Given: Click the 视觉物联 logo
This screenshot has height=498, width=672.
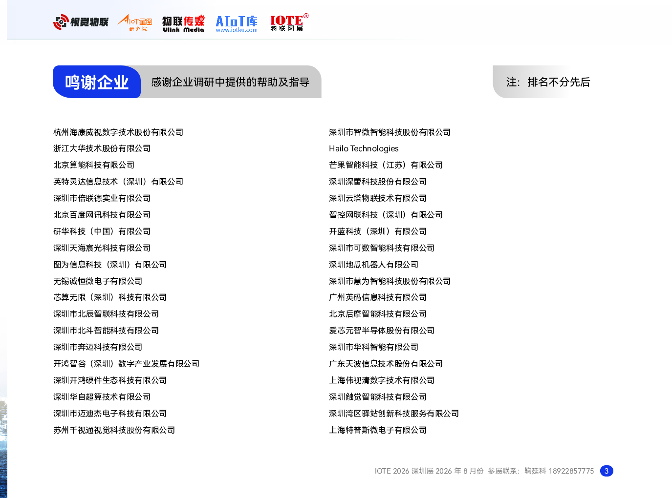Looking at the screenshot, I should pyautogui.click(x=81, y=22).
